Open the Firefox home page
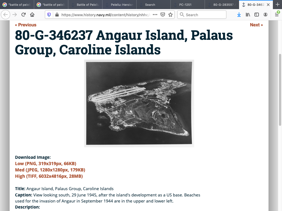This screenshot has width=282, height=211. [x=32, y=15]
